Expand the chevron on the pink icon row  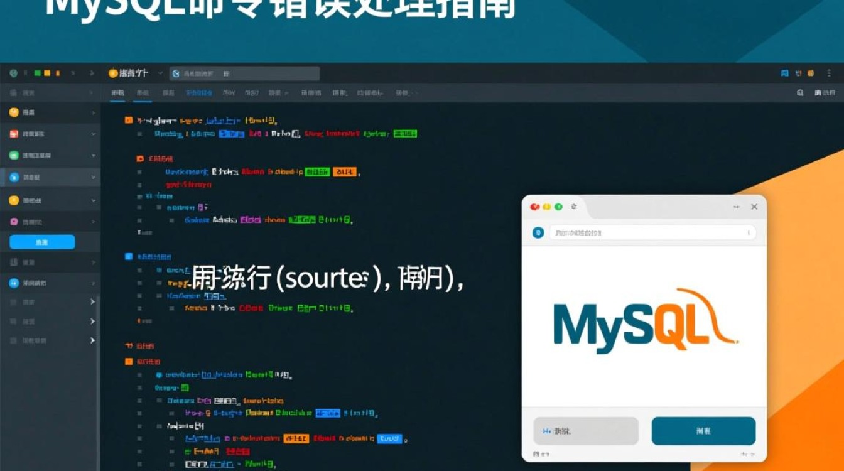pyautogui.click(x=93, y=222)
